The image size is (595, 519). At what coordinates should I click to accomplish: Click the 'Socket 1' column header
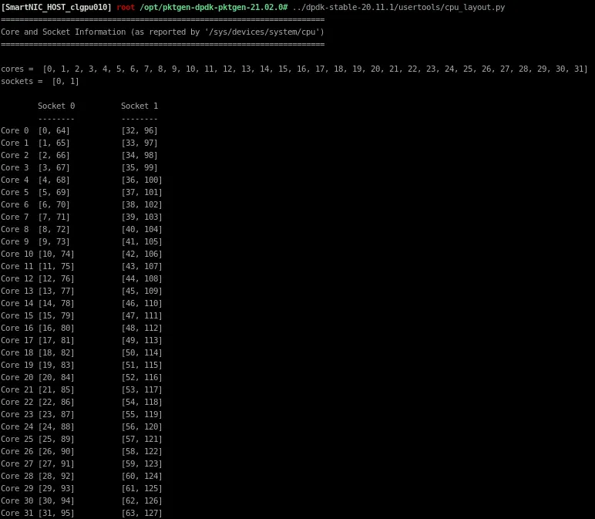click(140, 106)
